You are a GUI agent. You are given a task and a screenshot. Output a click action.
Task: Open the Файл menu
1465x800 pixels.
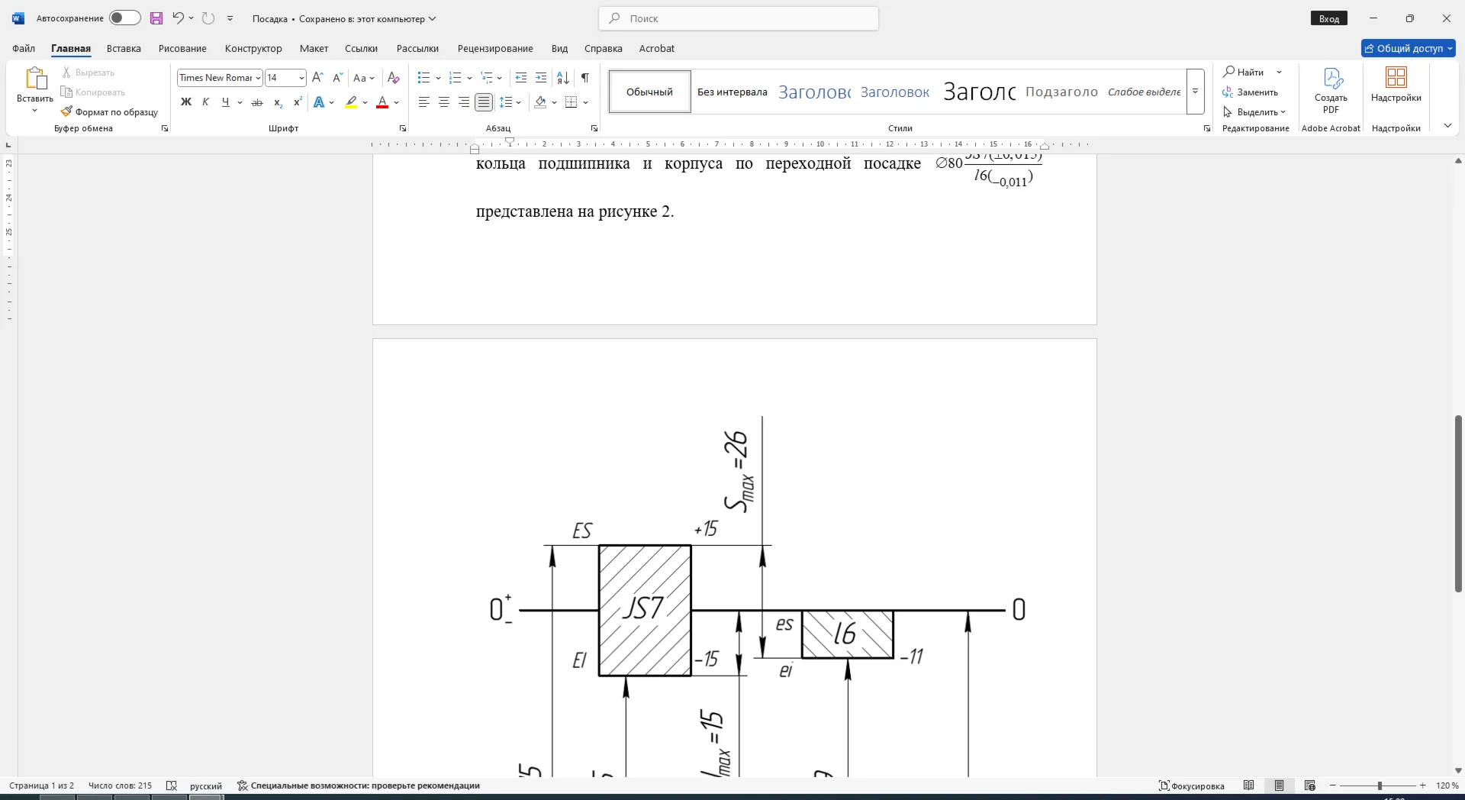pyautogui.click(x=24, y=48)
